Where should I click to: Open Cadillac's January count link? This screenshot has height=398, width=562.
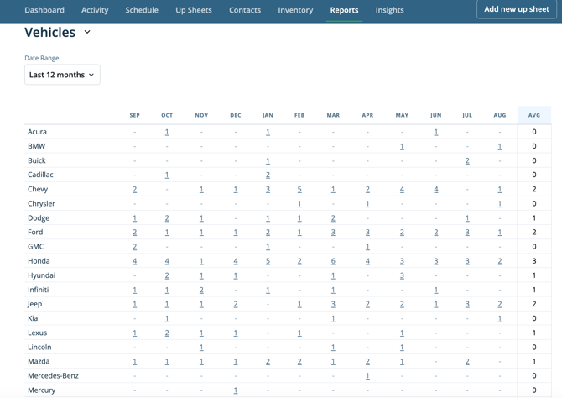(x=268, y=175)
